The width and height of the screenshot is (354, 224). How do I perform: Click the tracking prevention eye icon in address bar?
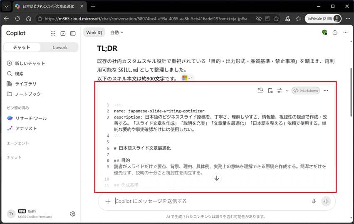tap(259, 19)
